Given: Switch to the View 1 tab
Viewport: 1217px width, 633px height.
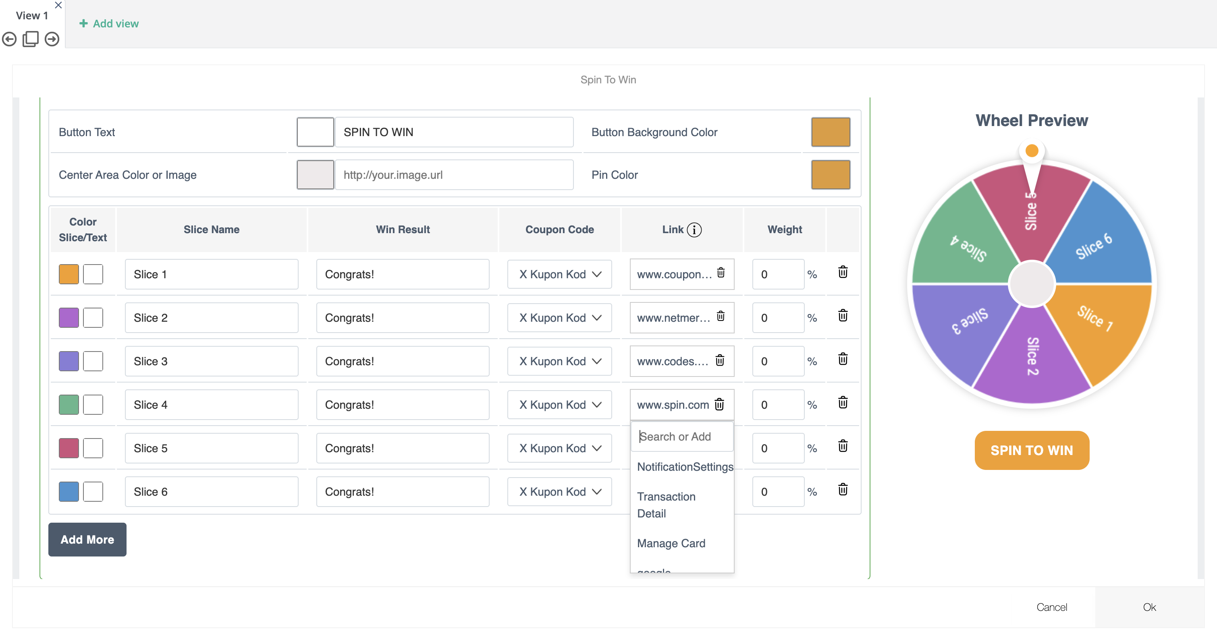Looking at the screenshot, I should (x=32, y=16).
